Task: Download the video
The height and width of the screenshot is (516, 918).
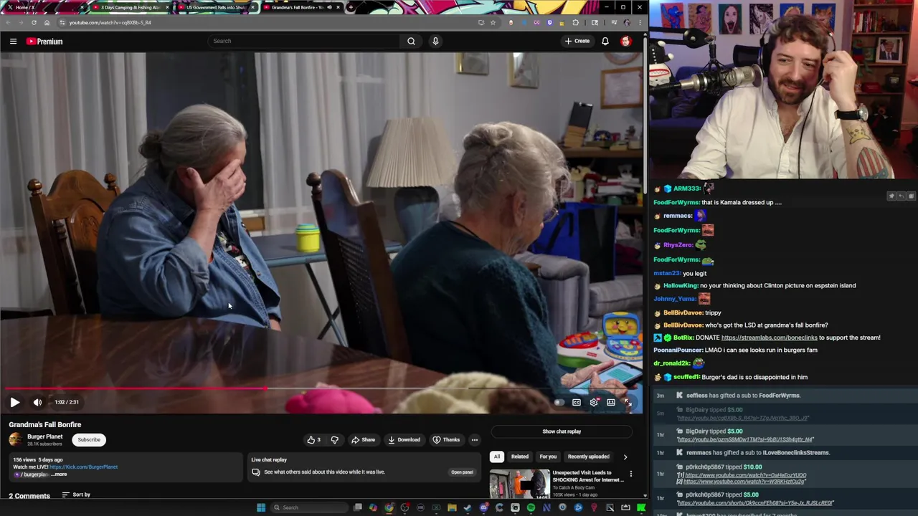Action: coord(404,440)
